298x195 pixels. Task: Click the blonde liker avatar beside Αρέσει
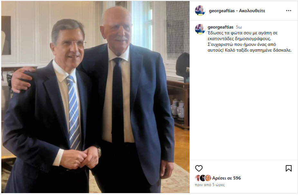[208, 178]
